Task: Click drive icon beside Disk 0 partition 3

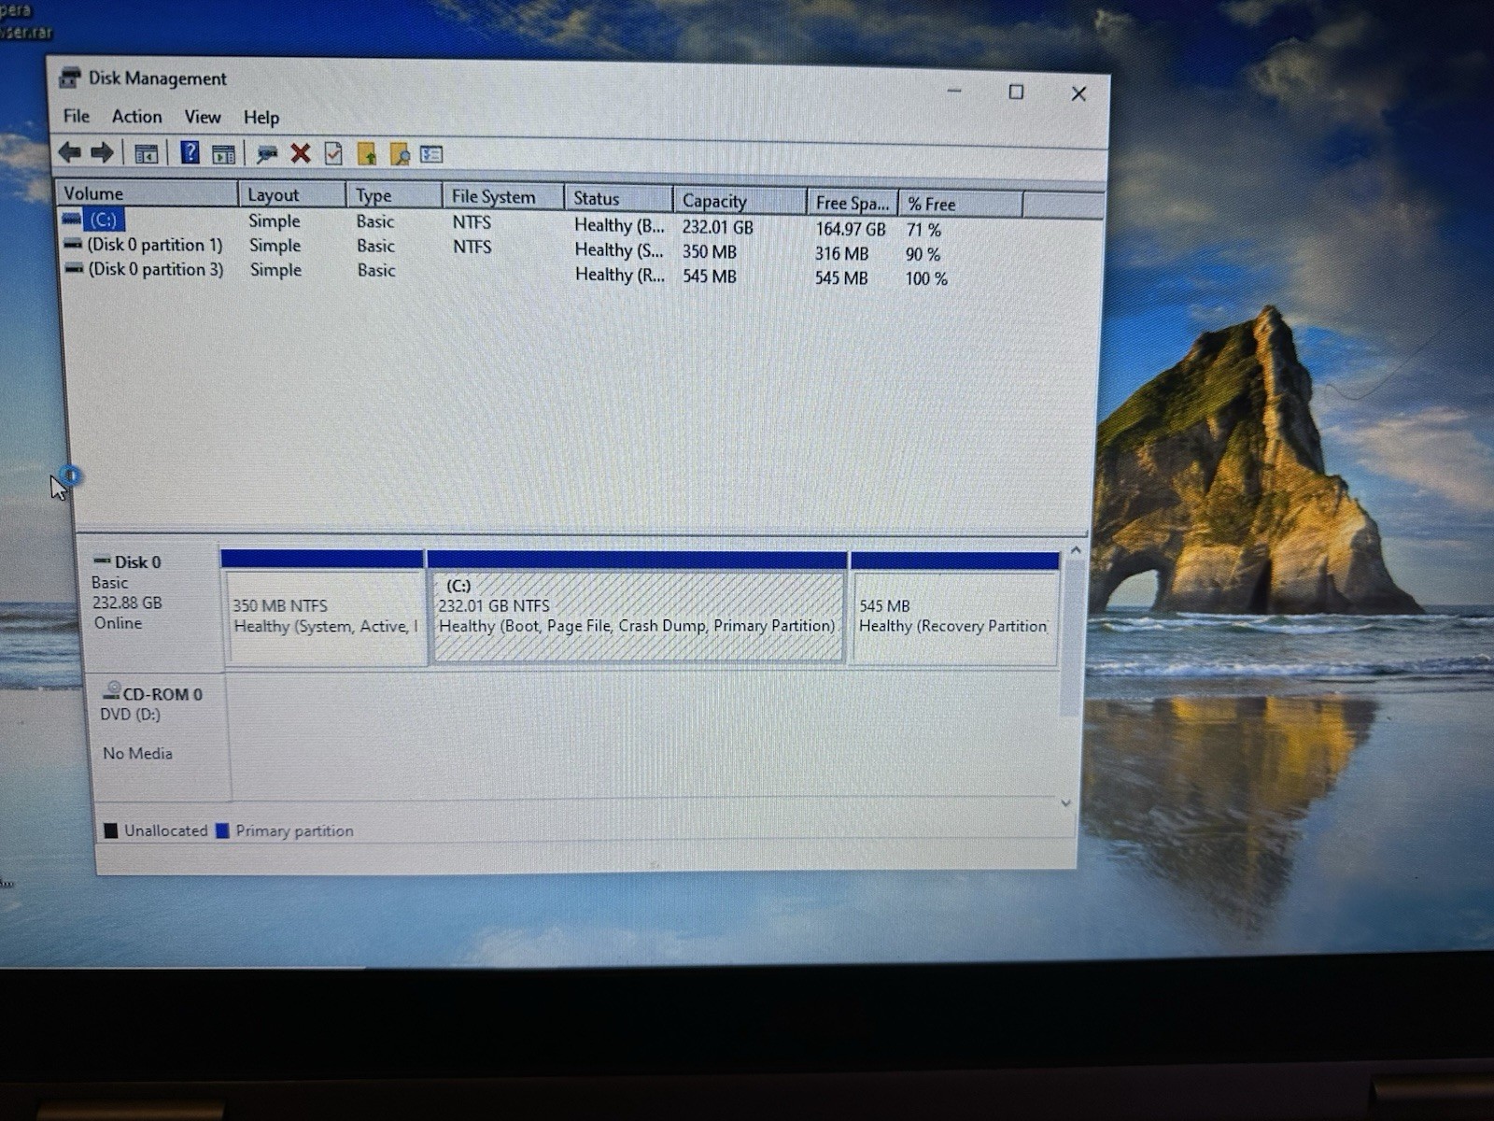Action: 74,268
